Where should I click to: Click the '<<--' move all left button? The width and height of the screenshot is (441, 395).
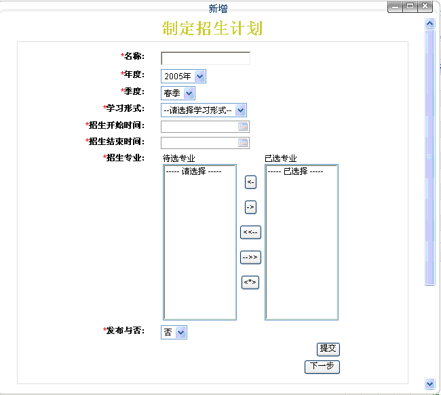250,232
